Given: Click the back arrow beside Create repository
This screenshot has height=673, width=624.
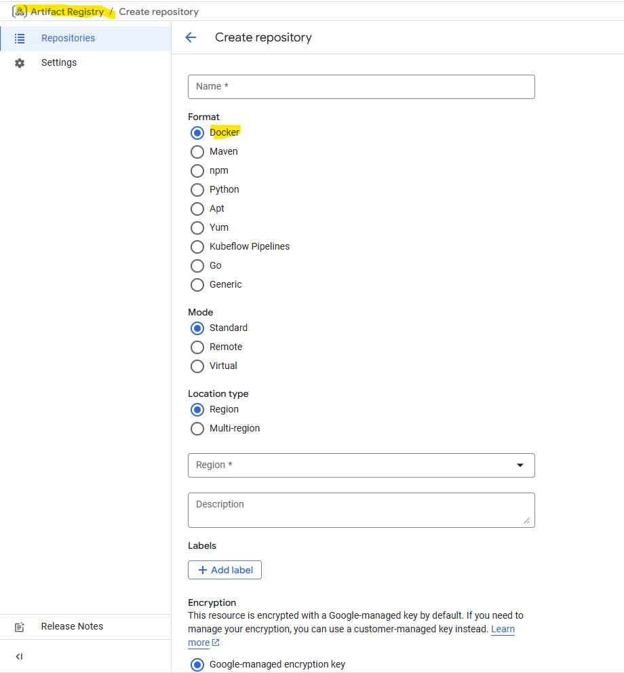Looking at the screenshot, I should (x=191, y=38).
